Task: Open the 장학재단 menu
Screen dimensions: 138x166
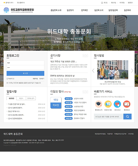Action: [84, 10]
